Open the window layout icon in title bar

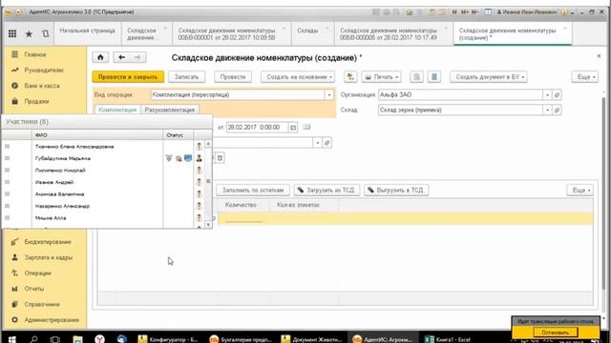click(488, 12)
